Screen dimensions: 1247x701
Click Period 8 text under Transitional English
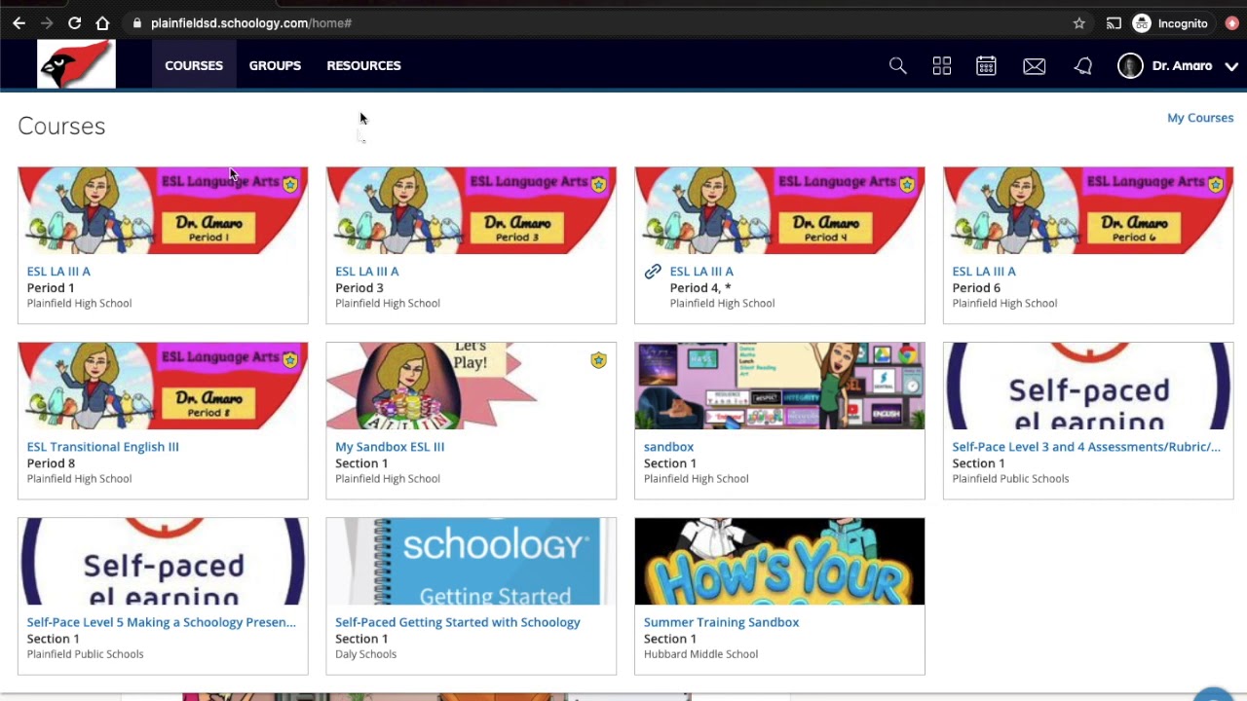(x=51, y=463)
